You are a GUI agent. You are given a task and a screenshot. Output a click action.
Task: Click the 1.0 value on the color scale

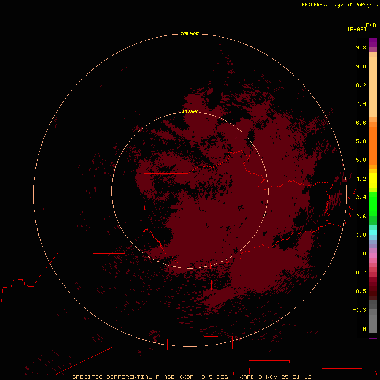[x=361, y=254]
